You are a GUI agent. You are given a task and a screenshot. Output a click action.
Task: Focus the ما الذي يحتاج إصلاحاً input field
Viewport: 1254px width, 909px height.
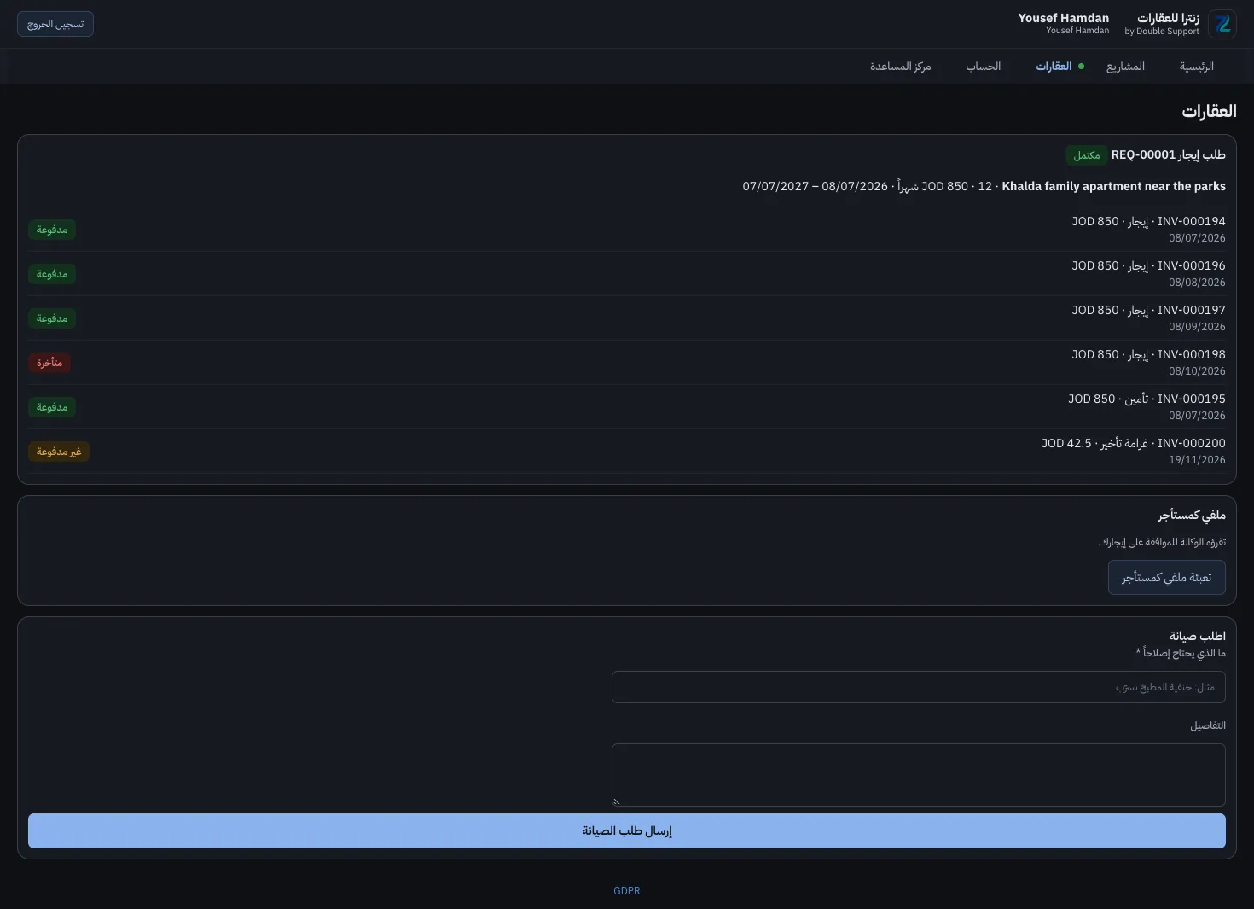tap(919, 687)
